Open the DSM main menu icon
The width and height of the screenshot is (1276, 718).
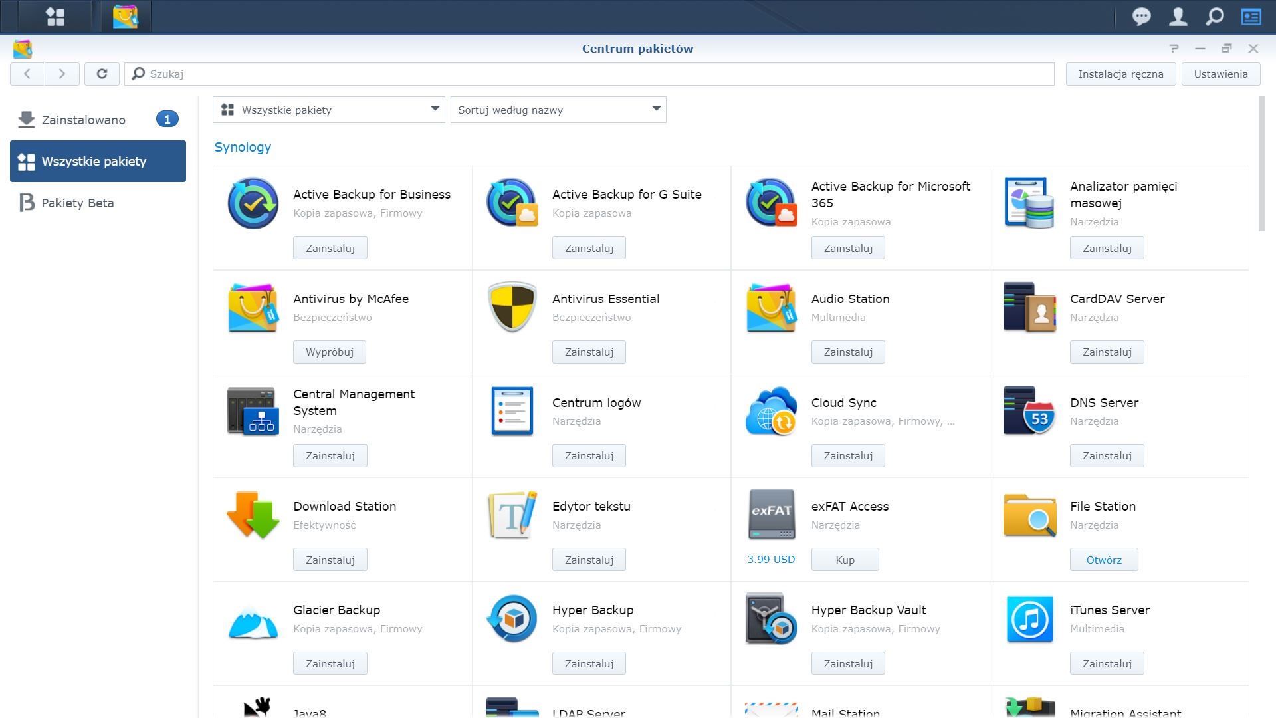tap(55, 17)
